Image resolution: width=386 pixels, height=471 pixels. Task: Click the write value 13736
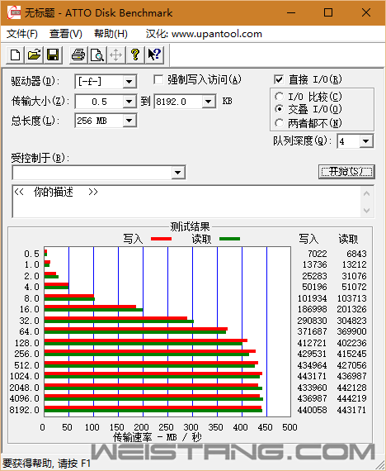pos(314,264)
